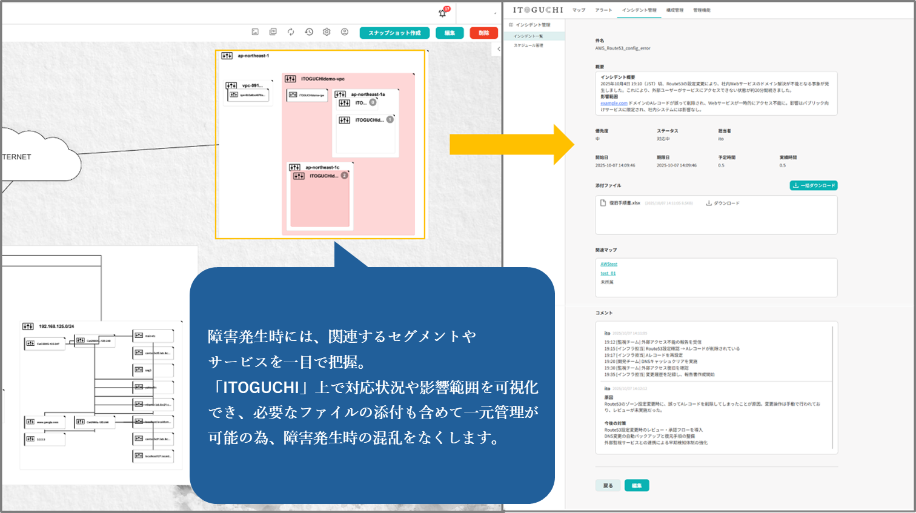Select the main-rtr node on the map

pyautogui.click(x=153, y=336)
